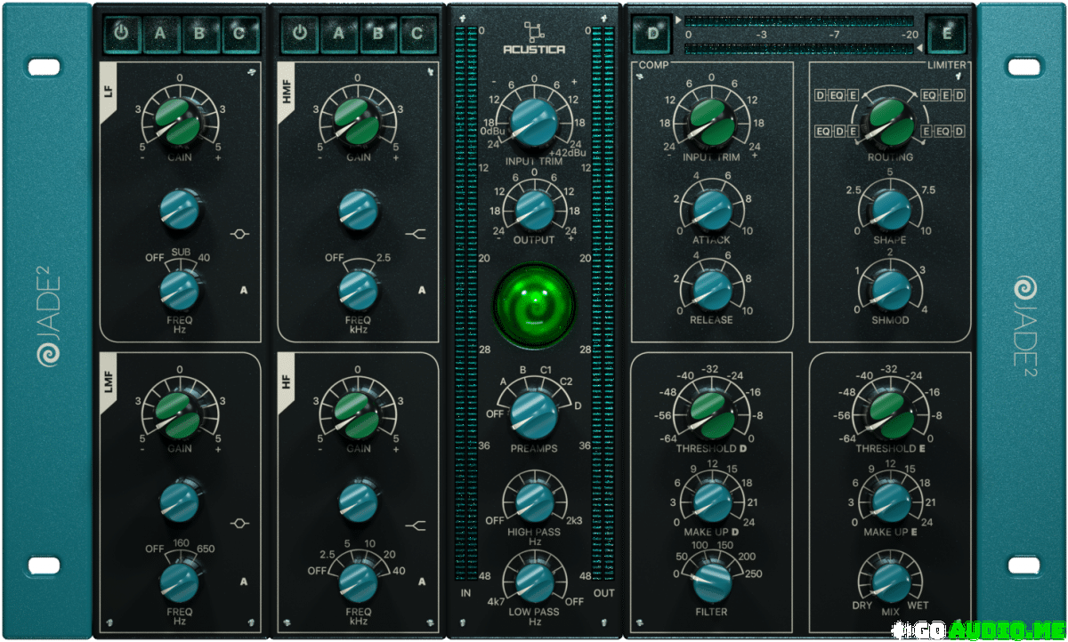Click the green glowing magic eye indicator
1068x642 pixels.
pyautogui.click(x=534, y=305)
